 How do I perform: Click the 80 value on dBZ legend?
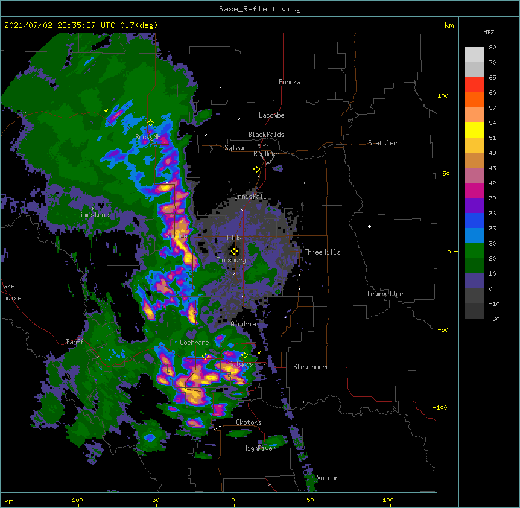[492, 48]
